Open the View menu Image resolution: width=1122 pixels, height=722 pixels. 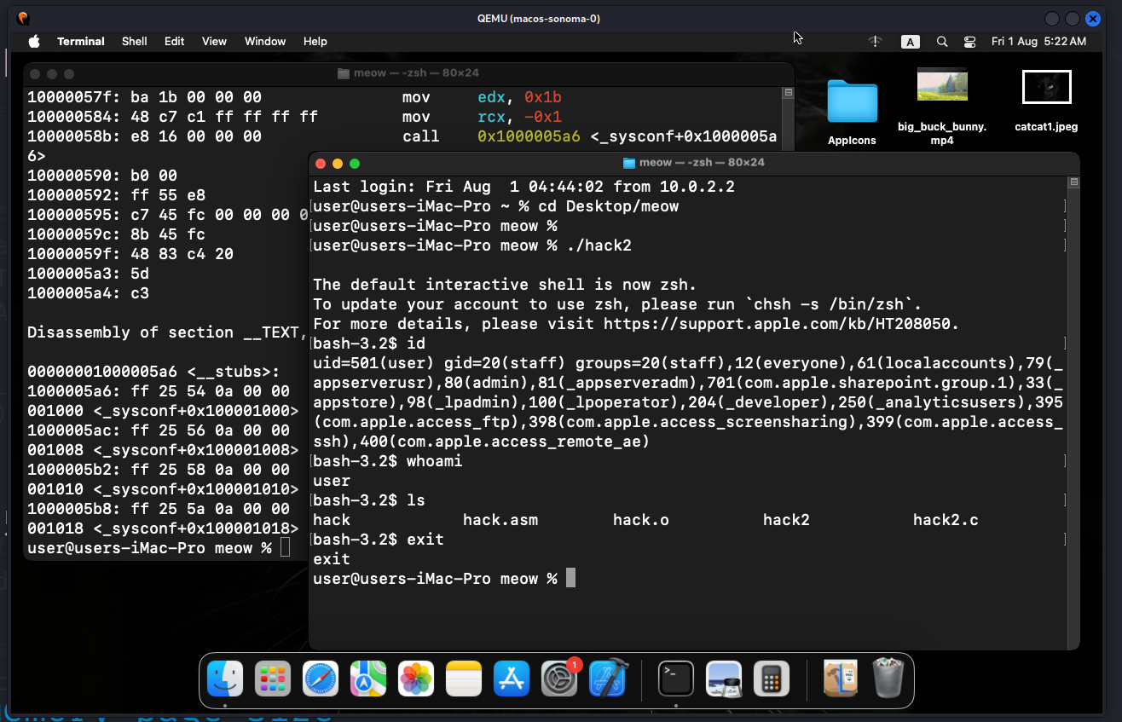pos(214,41)
